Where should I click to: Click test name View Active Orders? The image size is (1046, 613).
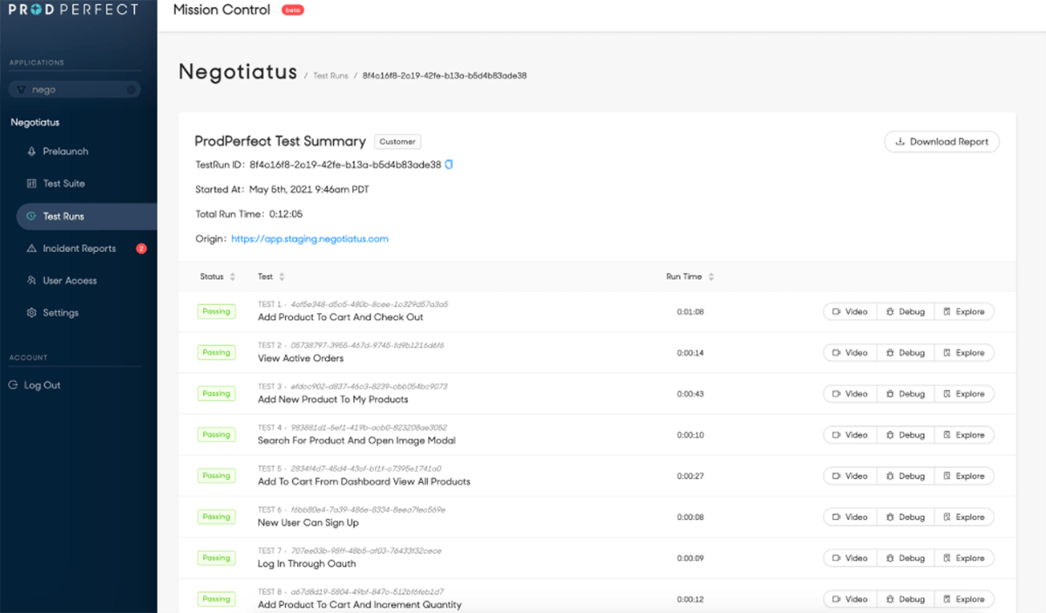pyautogui.click(x=301, y=358)
